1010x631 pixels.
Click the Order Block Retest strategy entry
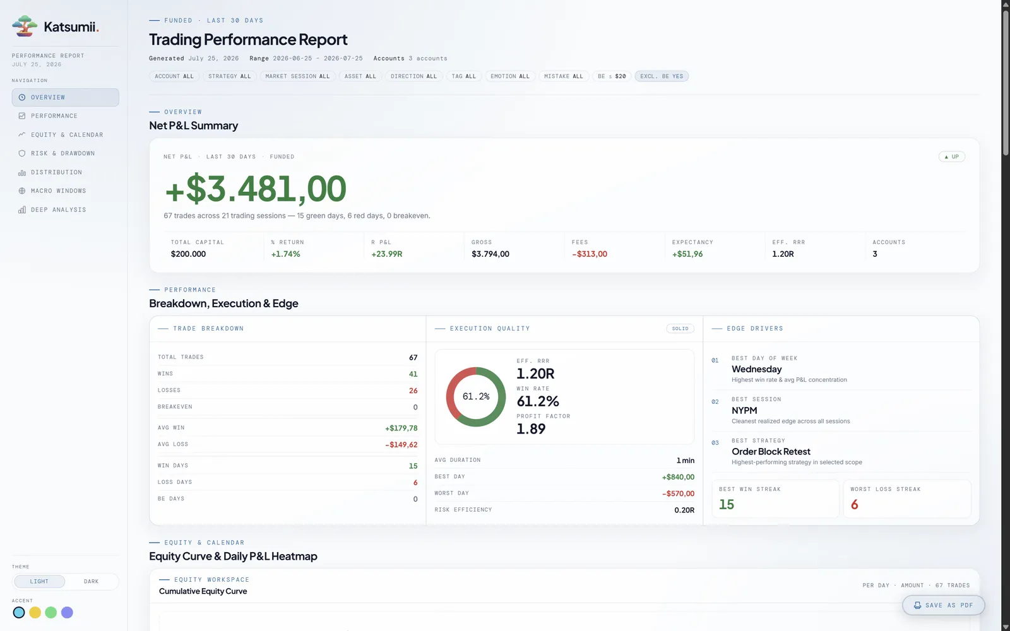pos(841,451)
